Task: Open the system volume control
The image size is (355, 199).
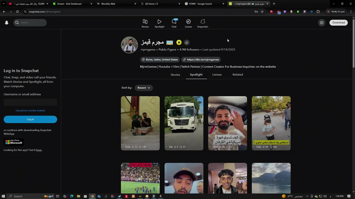Action: 325,196
